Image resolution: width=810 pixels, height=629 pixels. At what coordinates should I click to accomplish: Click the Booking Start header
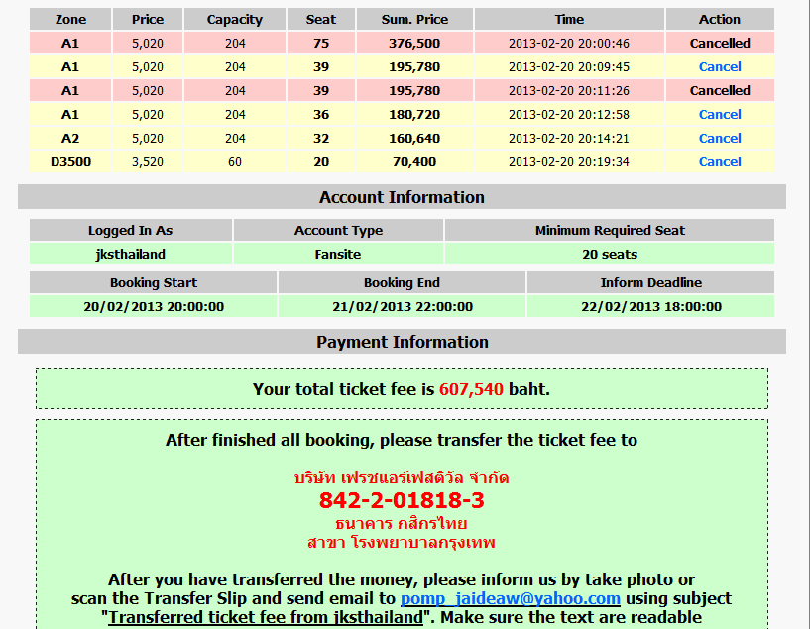(154, 282)
